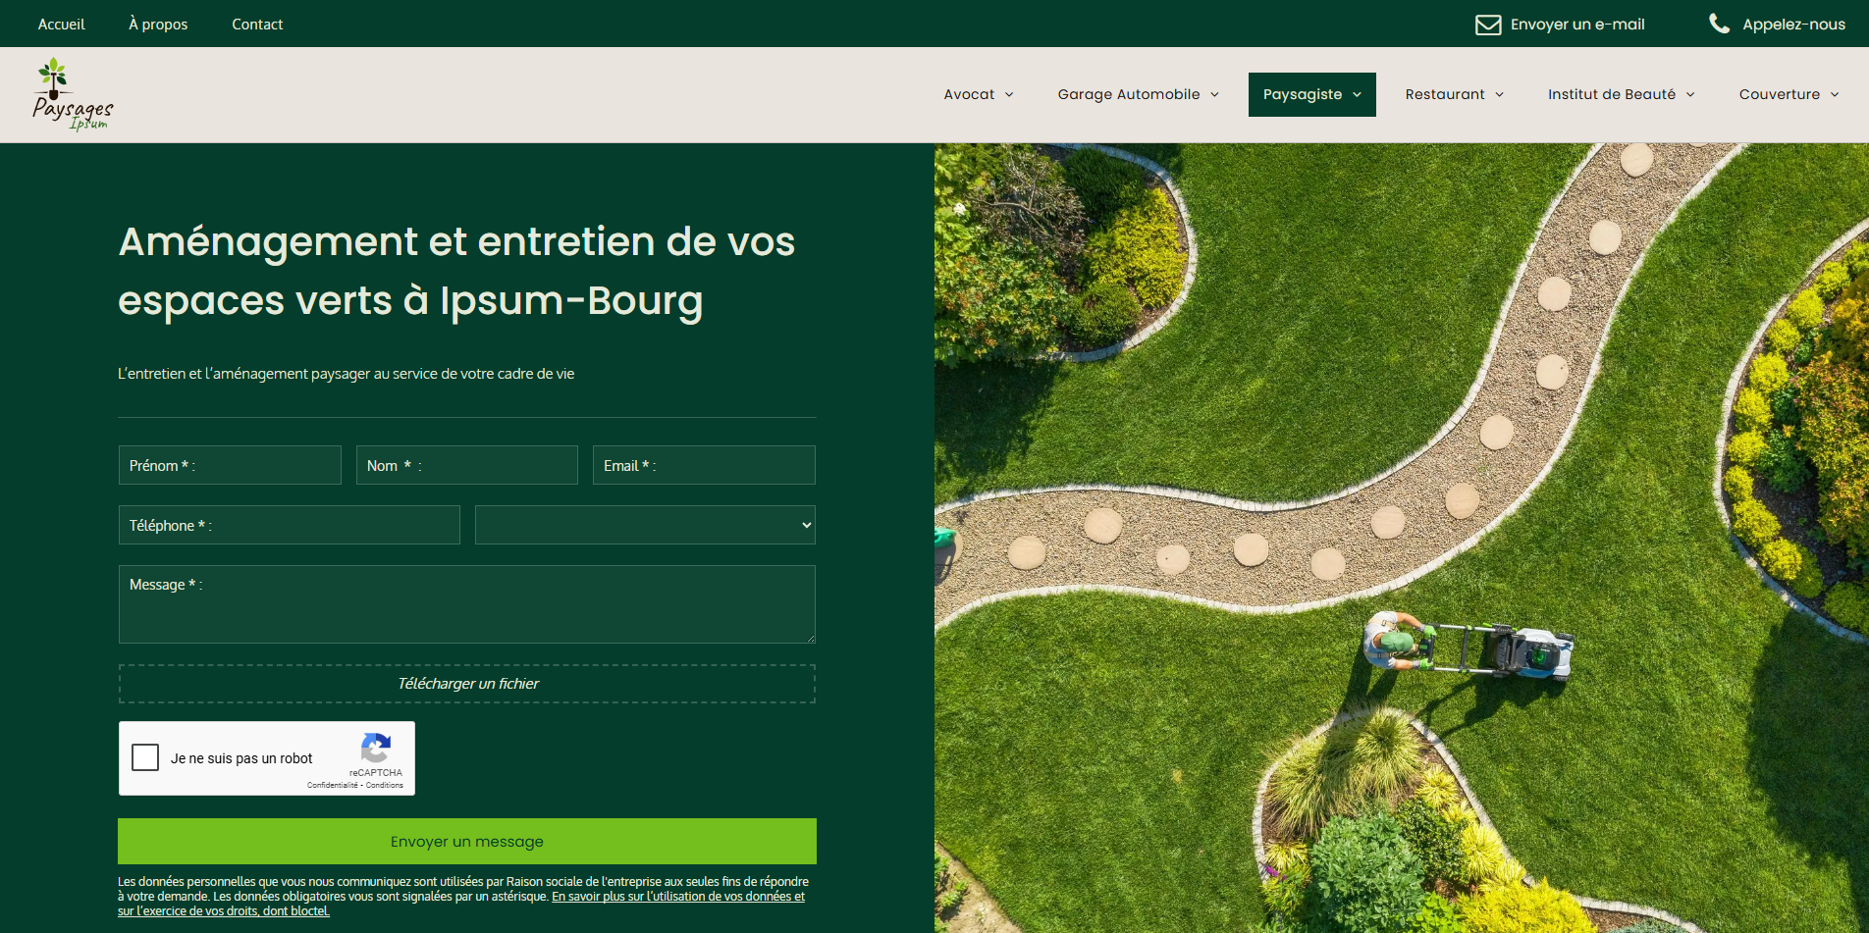Image resolution: width=1869 pixels, height=933 pixels.
Task: Click the phone handset icon
Action: 1719,24
